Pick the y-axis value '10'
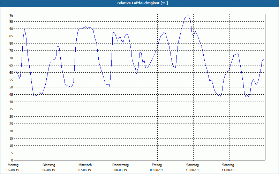Image resolution: width=279 pixels, height=174 pixels. click(11, 145)
